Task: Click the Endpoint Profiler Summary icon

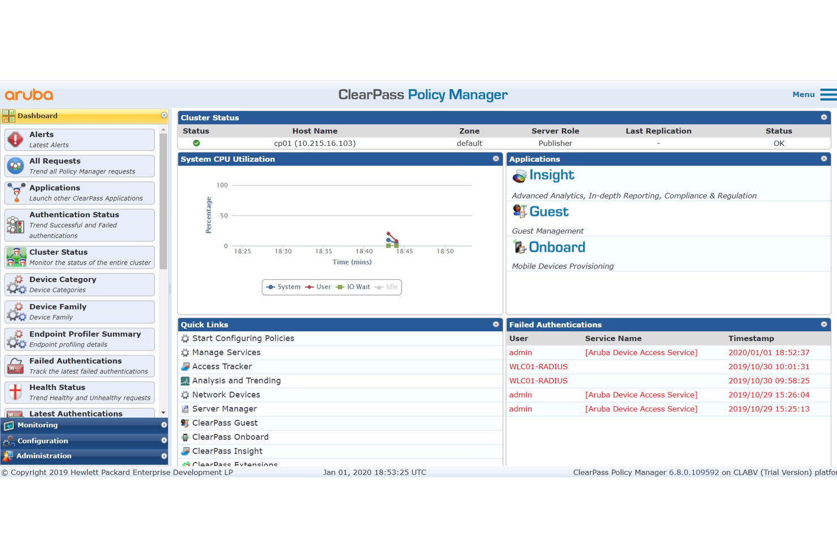Action: pos(16,339)
